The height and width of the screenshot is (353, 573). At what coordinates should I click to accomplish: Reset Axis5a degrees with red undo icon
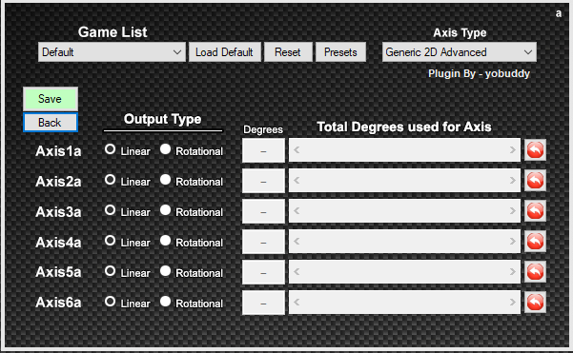(x=536, y=272)
